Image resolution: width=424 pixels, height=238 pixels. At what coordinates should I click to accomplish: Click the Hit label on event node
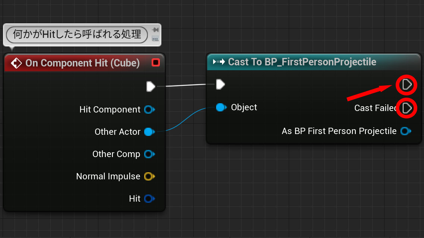click(x=135, y=199)
